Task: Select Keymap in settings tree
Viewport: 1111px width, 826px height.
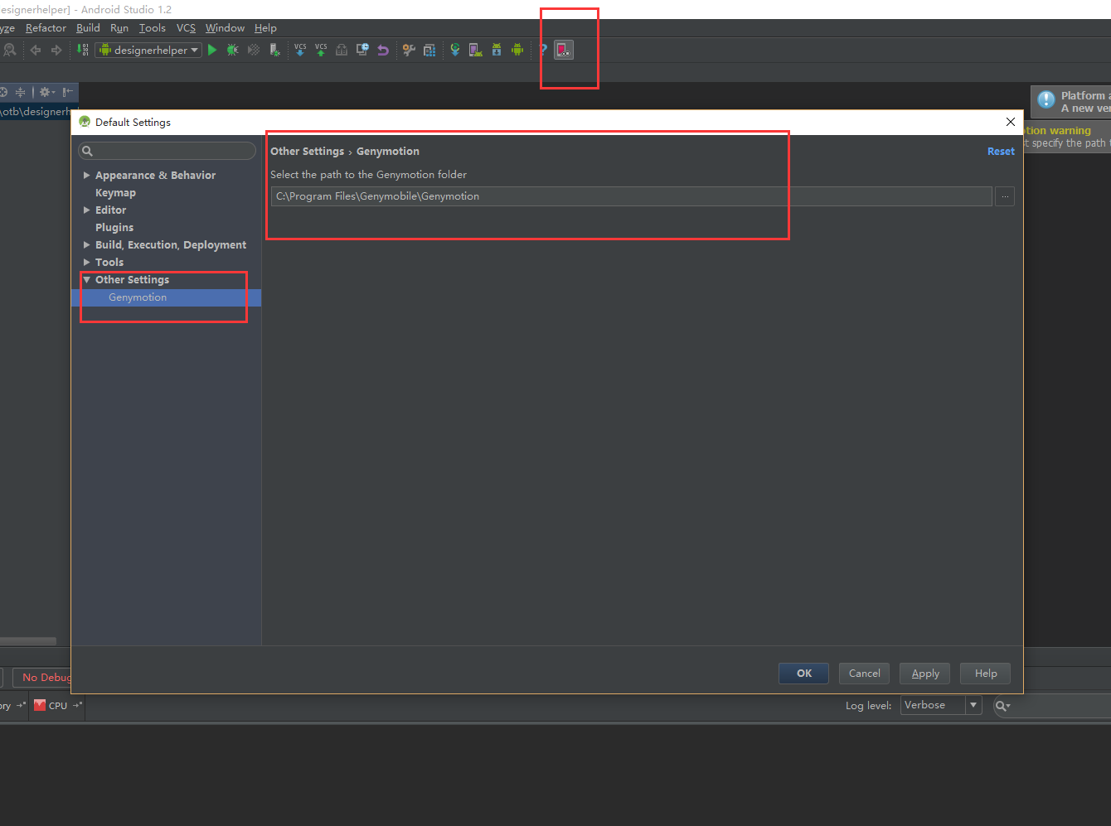Action: (115, 192)
